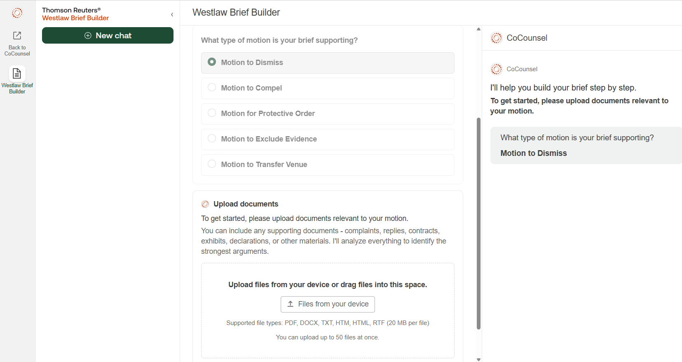The width and height of the screenshot is (682, 362).
Task: Click the Thomson Reuters logo icon
Action: pos(17,13)
